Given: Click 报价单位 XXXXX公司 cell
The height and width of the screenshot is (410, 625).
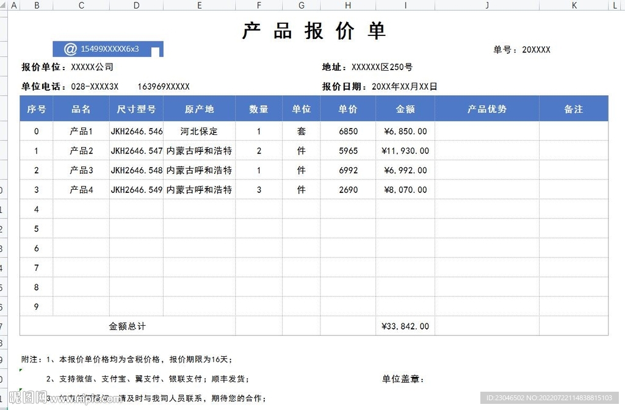Looking at the screenshot, I should 67,67.
